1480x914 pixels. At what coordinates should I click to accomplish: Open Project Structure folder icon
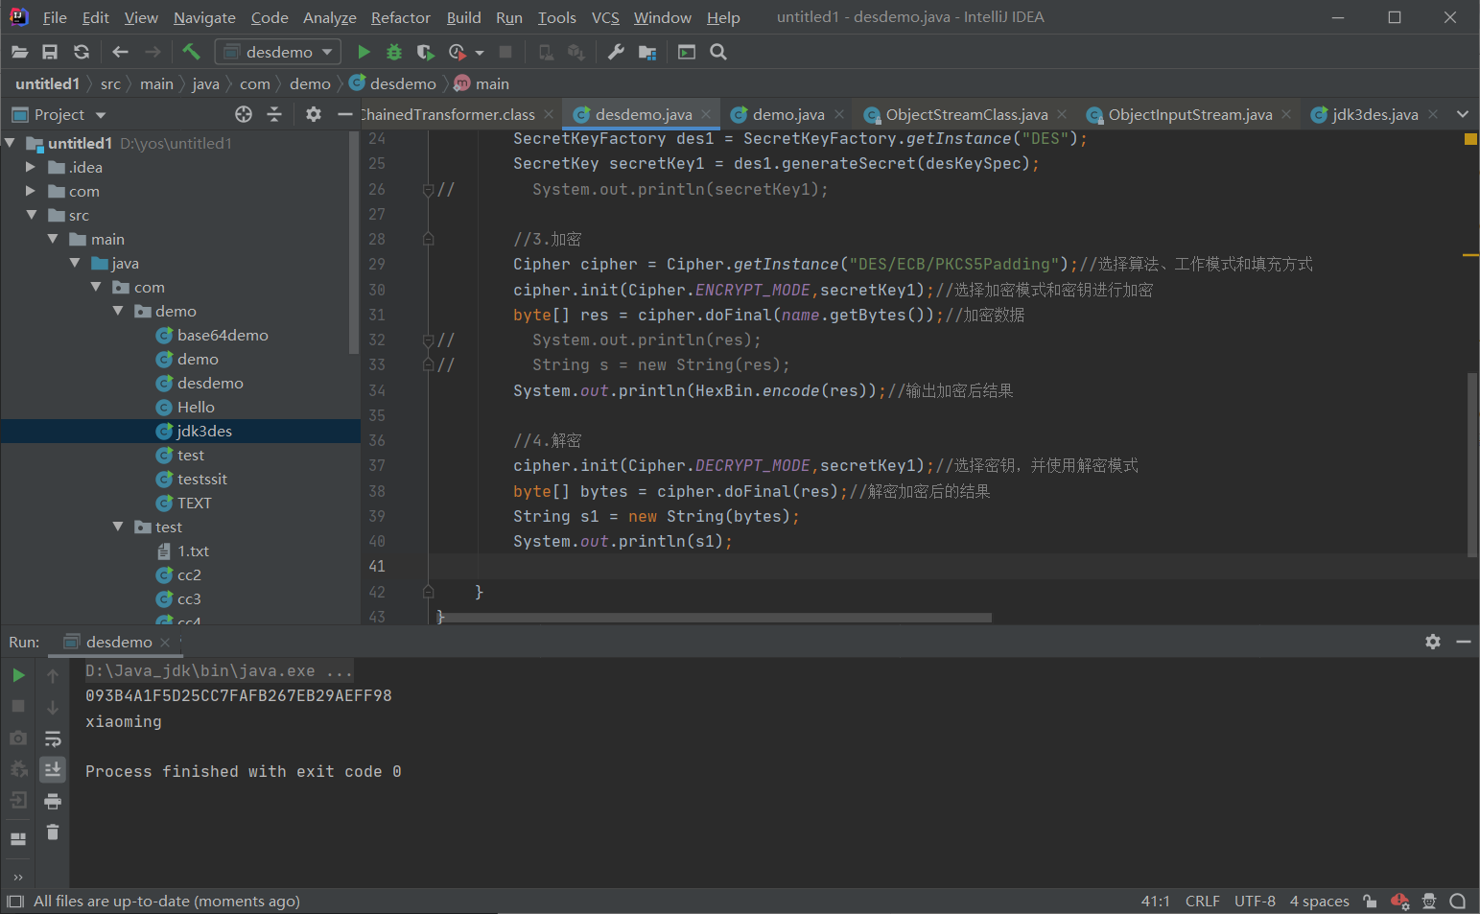click(x=647, y=52)
